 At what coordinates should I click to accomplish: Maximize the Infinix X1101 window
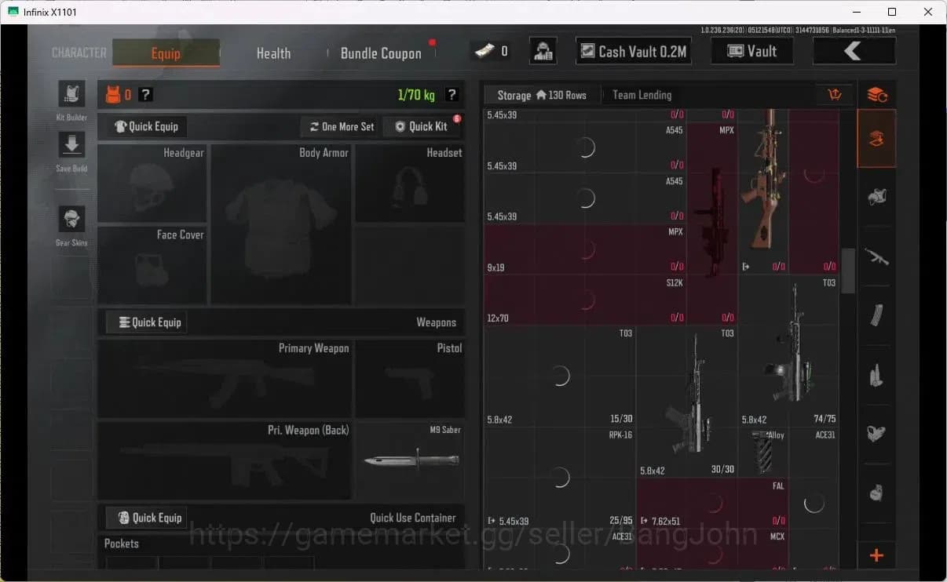(x=892, y=12)
